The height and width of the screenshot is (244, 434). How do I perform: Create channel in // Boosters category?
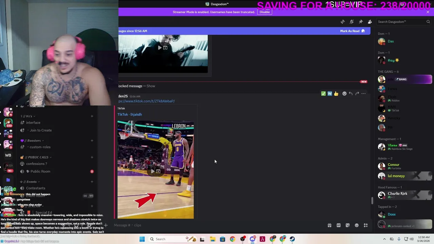click(92, 141)
